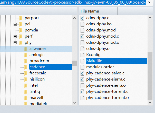
Task: Click the C icon for phy-cadence-torrent.c
Action: coord(82,92)
